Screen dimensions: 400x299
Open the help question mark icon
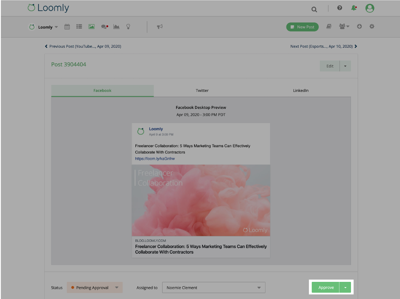(x=339, y=8)
